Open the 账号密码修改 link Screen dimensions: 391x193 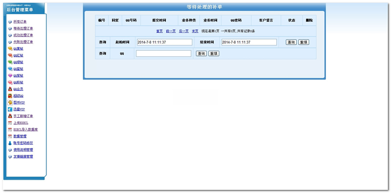(23, 143)
